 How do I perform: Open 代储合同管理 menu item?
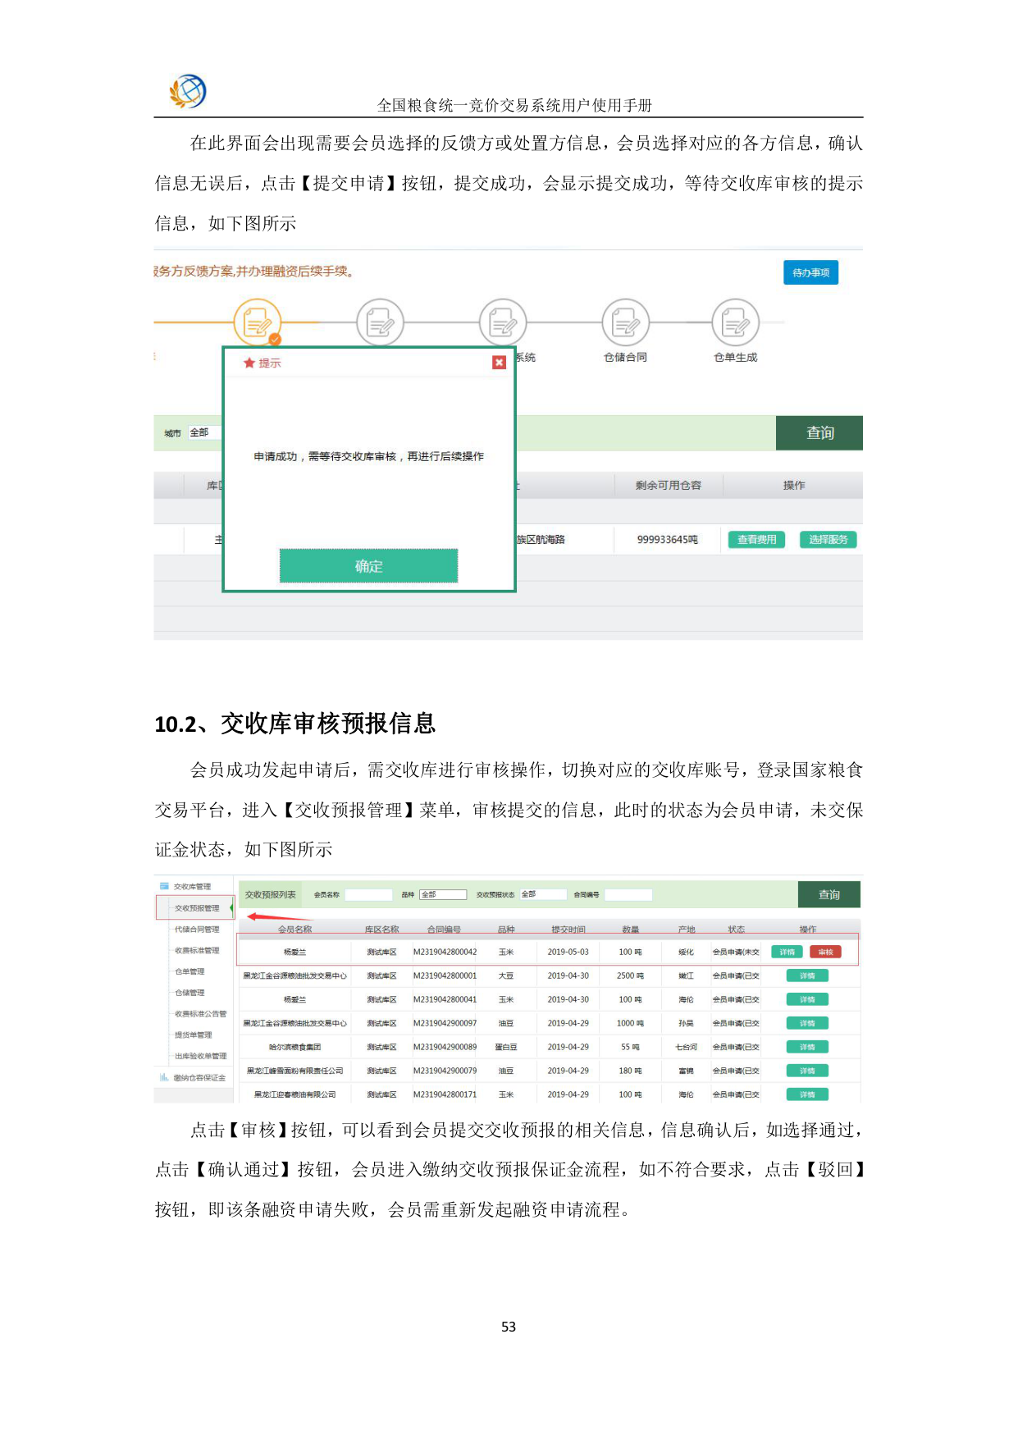point(197,930)
